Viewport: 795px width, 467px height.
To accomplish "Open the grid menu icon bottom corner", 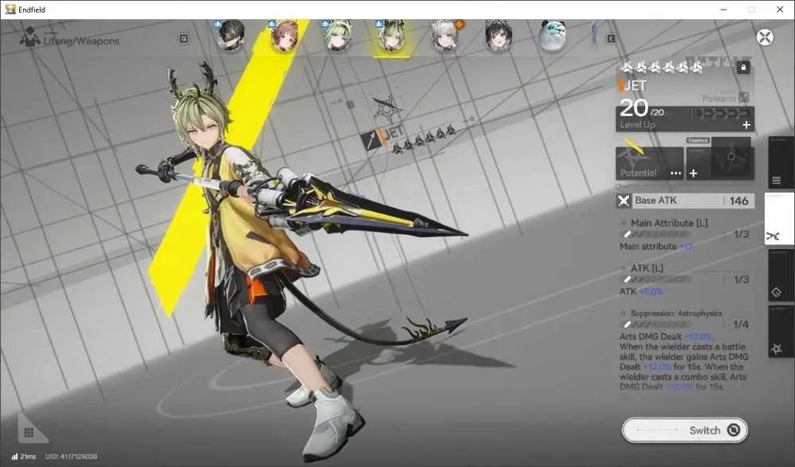I will point(29,433).
